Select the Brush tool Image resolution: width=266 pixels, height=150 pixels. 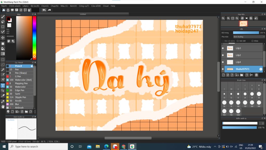pyautogui.click(x=3, y=17)
